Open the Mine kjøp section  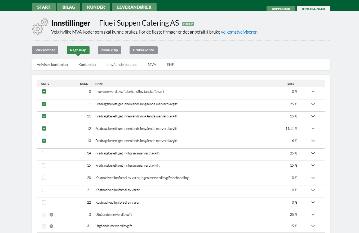[x=110, y=50]
